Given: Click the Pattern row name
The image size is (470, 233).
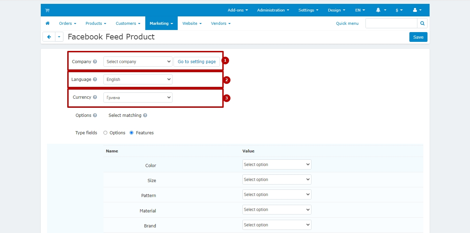Looking at the screenshot, I should pos(148,196).
